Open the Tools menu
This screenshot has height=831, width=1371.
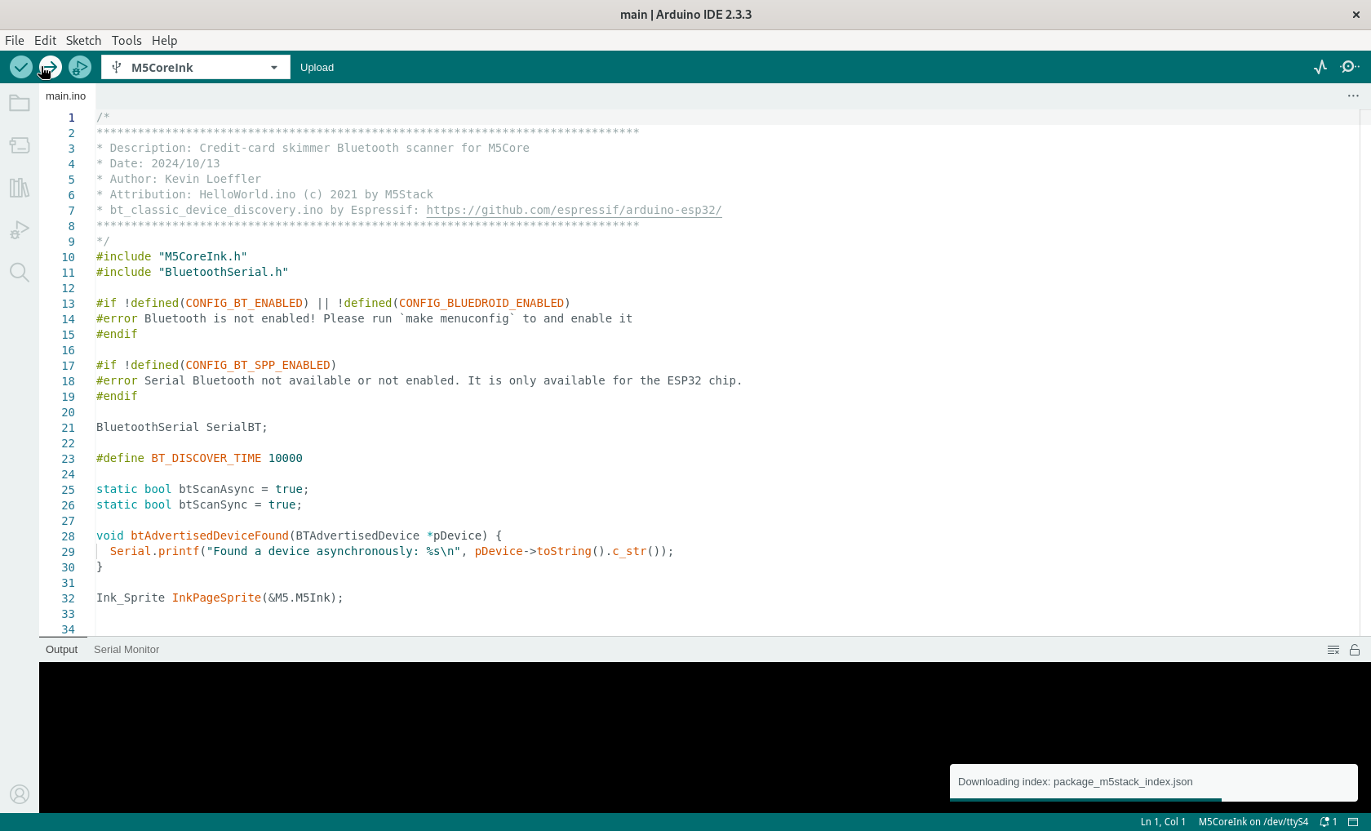[126, 40]
